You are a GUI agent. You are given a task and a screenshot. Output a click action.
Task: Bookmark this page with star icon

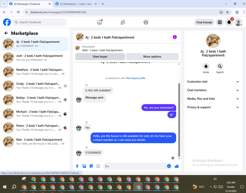227,12
